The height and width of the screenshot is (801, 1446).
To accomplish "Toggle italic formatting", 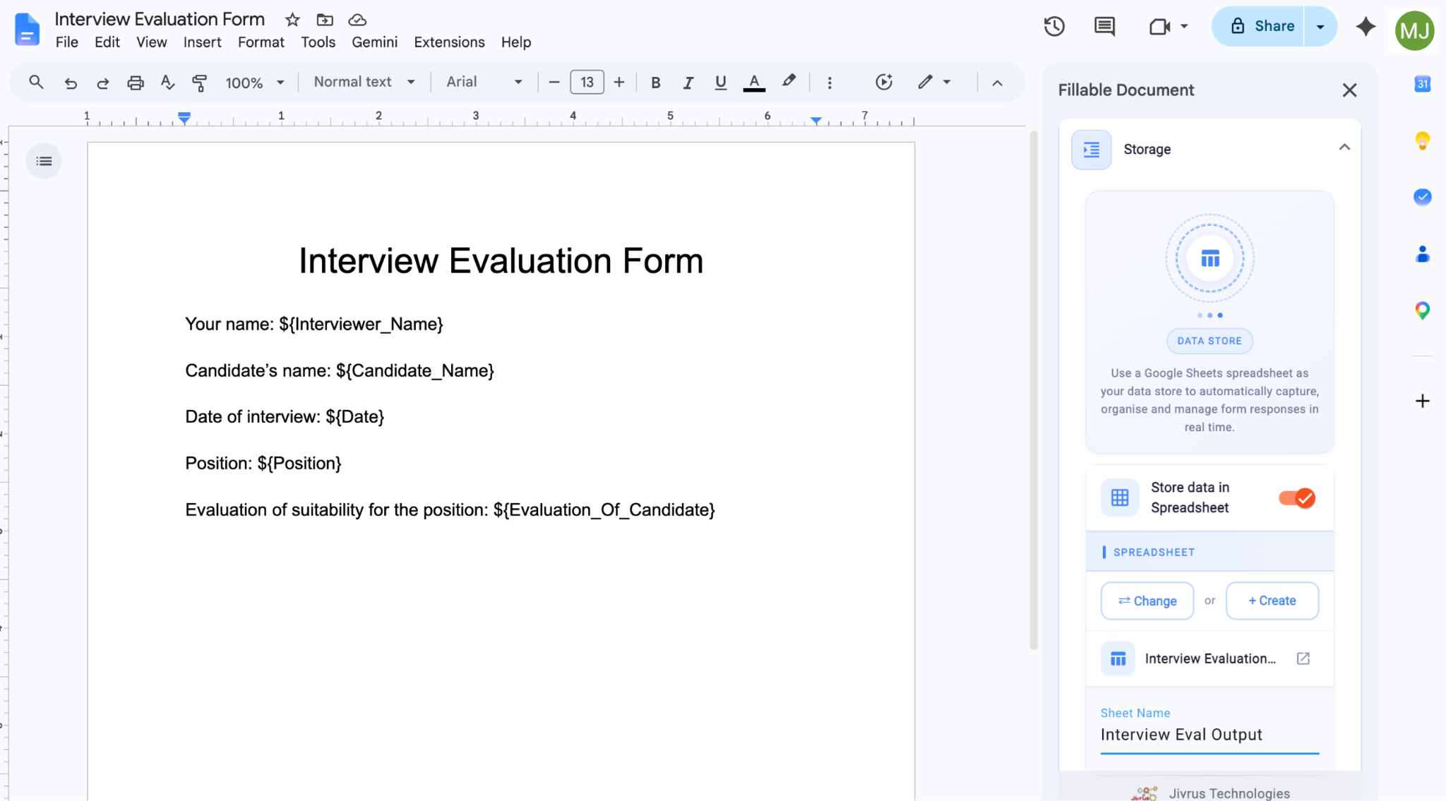I will point(688,83).
